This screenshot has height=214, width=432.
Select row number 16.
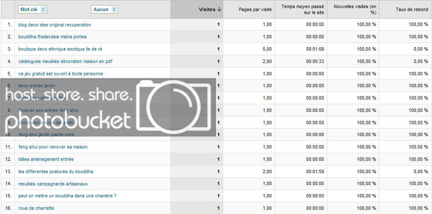(x=8, y=208)
